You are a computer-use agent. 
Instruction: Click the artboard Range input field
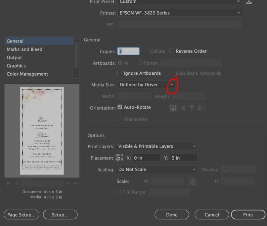(x=191, y=63)
